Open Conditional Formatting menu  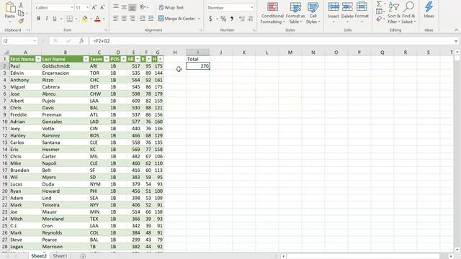click(272, 13)
